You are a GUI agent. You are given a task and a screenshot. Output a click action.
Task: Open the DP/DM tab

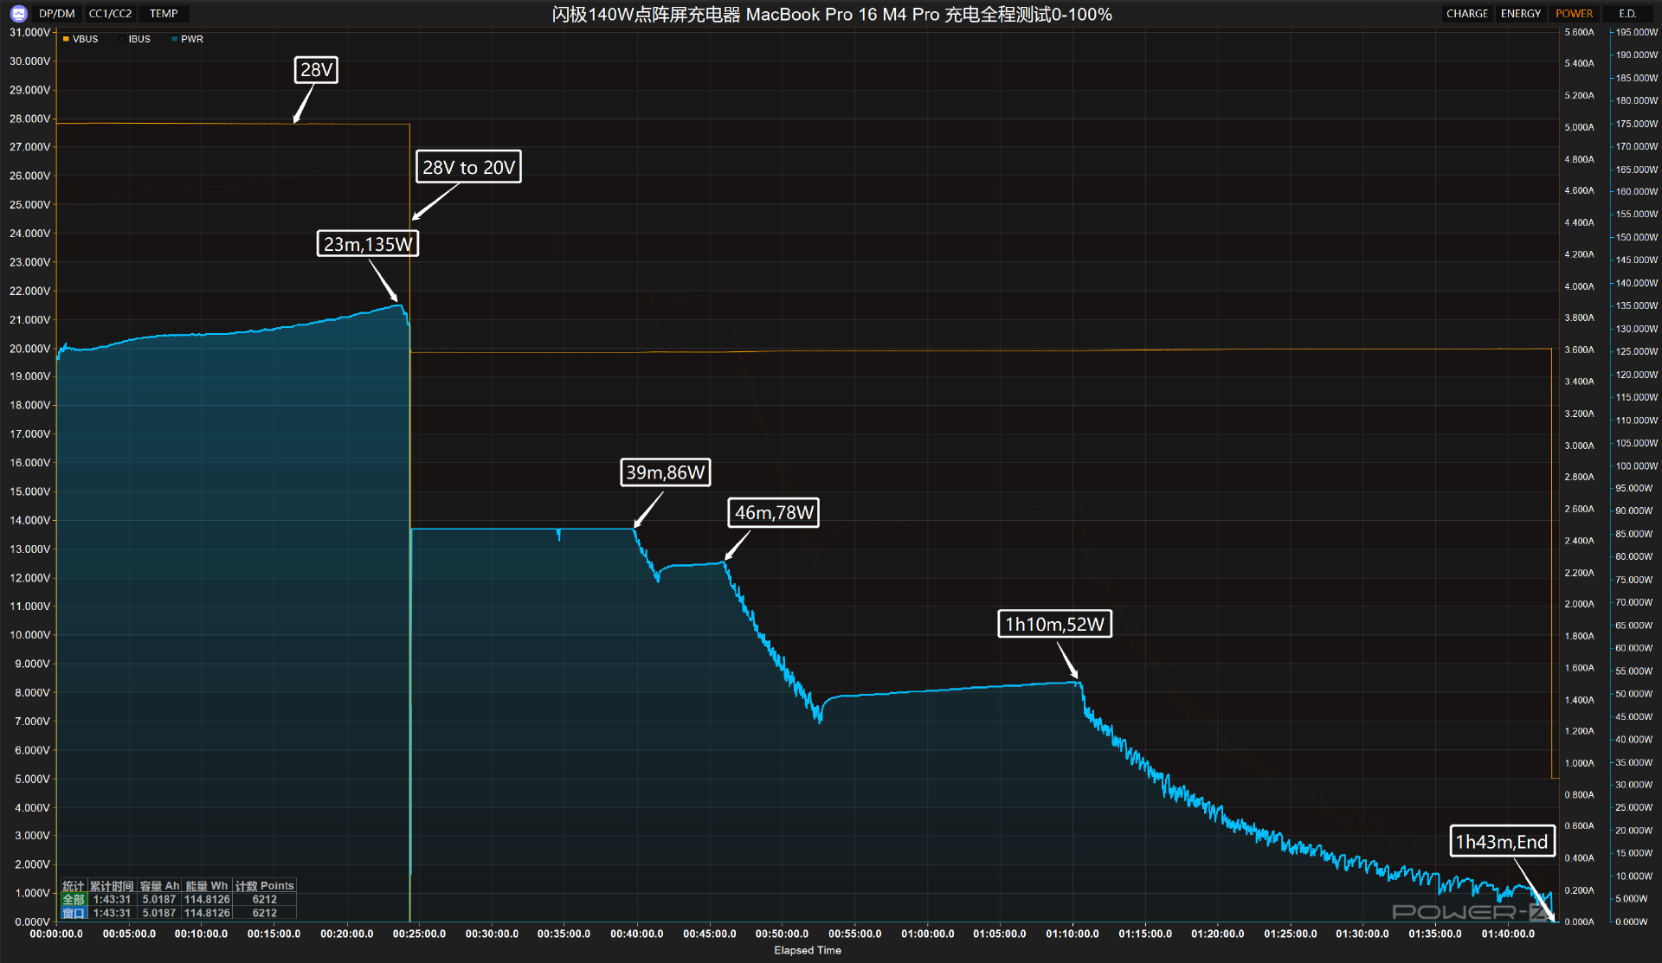[57, 14]
